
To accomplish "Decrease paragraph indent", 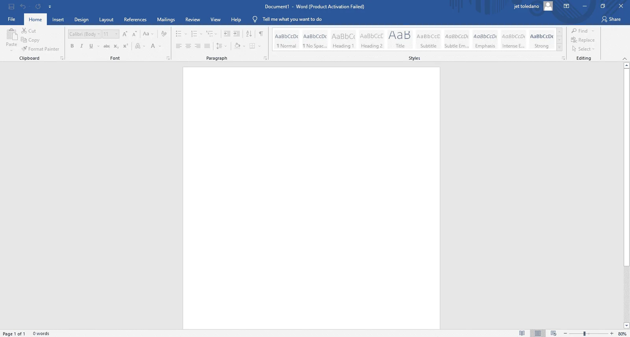I will 227,34.
